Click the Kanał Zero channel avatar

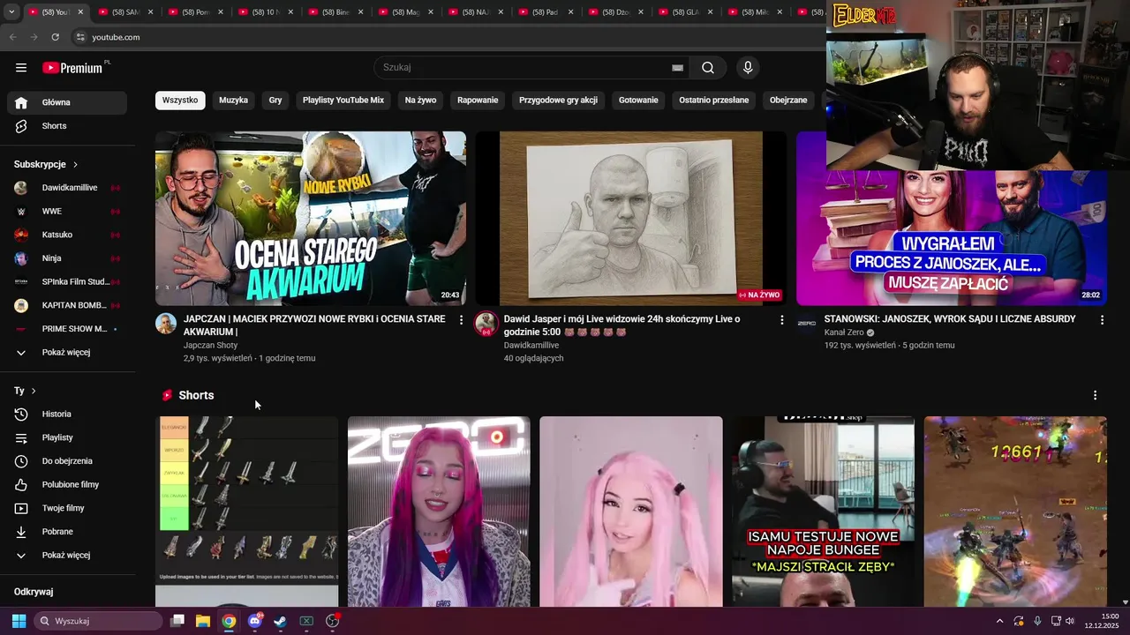tap(807, 324)
